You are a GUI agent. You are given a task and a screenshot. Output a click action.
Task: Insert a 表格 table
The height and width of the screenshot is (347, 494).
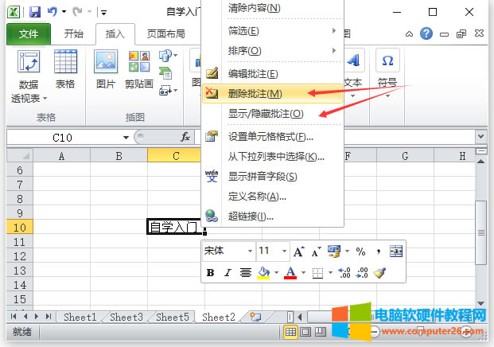point(65,70)
